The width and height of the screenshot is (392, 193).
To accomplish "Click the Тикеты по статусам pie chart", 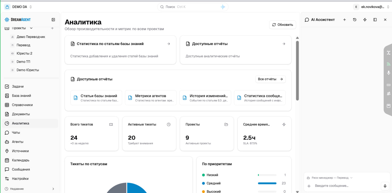I will pyautogui.click(x=127, y=187).
